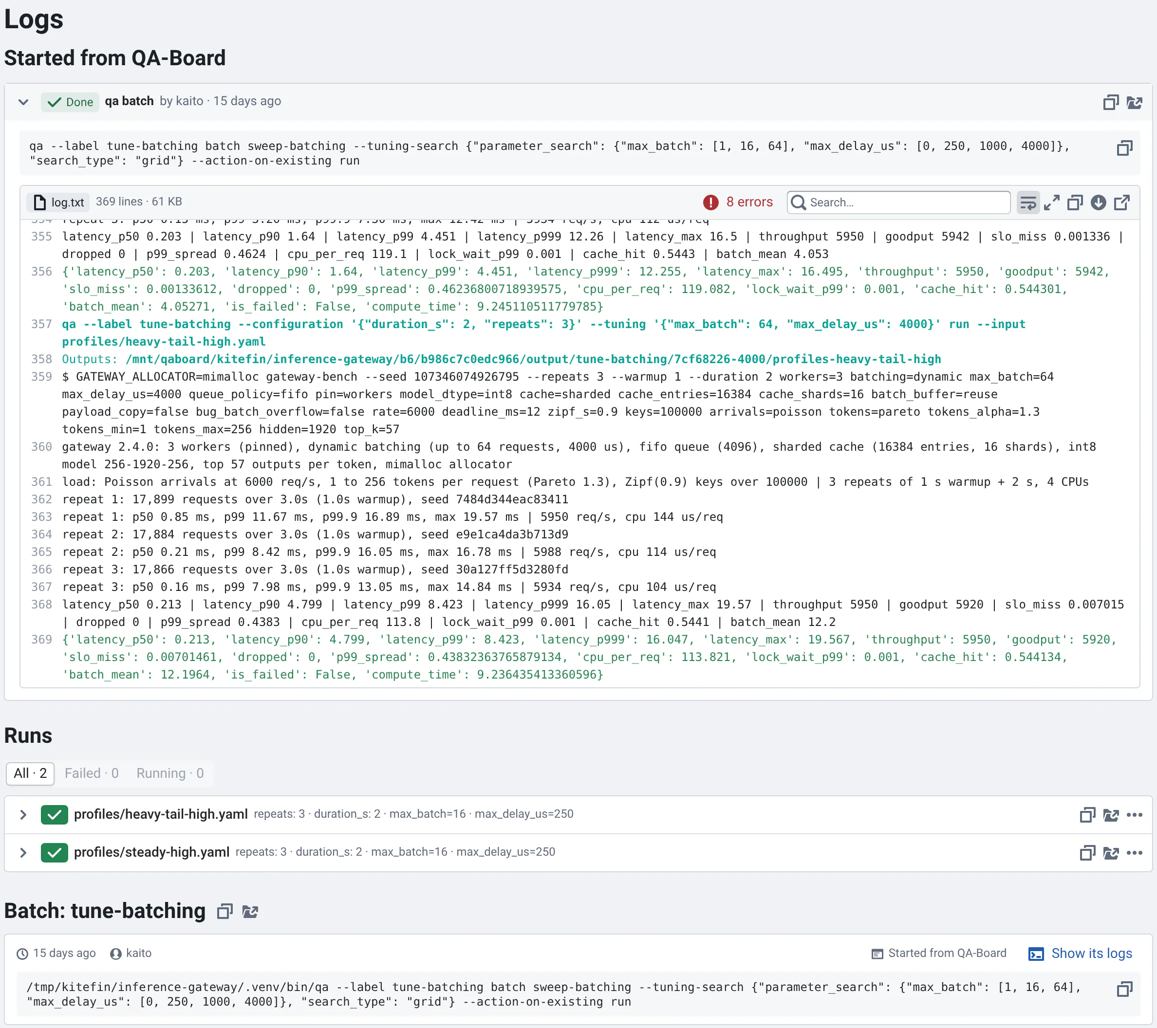Copy log.txt contents icon
The width and height of the screenshot is (1157, 1028).
1075,202
